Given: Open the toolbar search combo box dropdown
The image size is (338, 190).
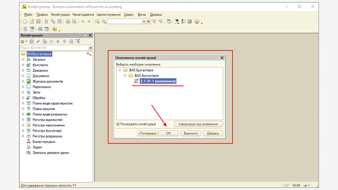Looking at the screenshot, I should pyautogui.click(x=144, y=22).
